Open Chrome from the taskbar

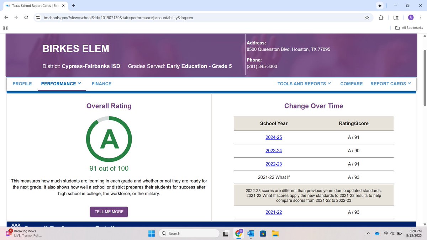click(238, 234)
